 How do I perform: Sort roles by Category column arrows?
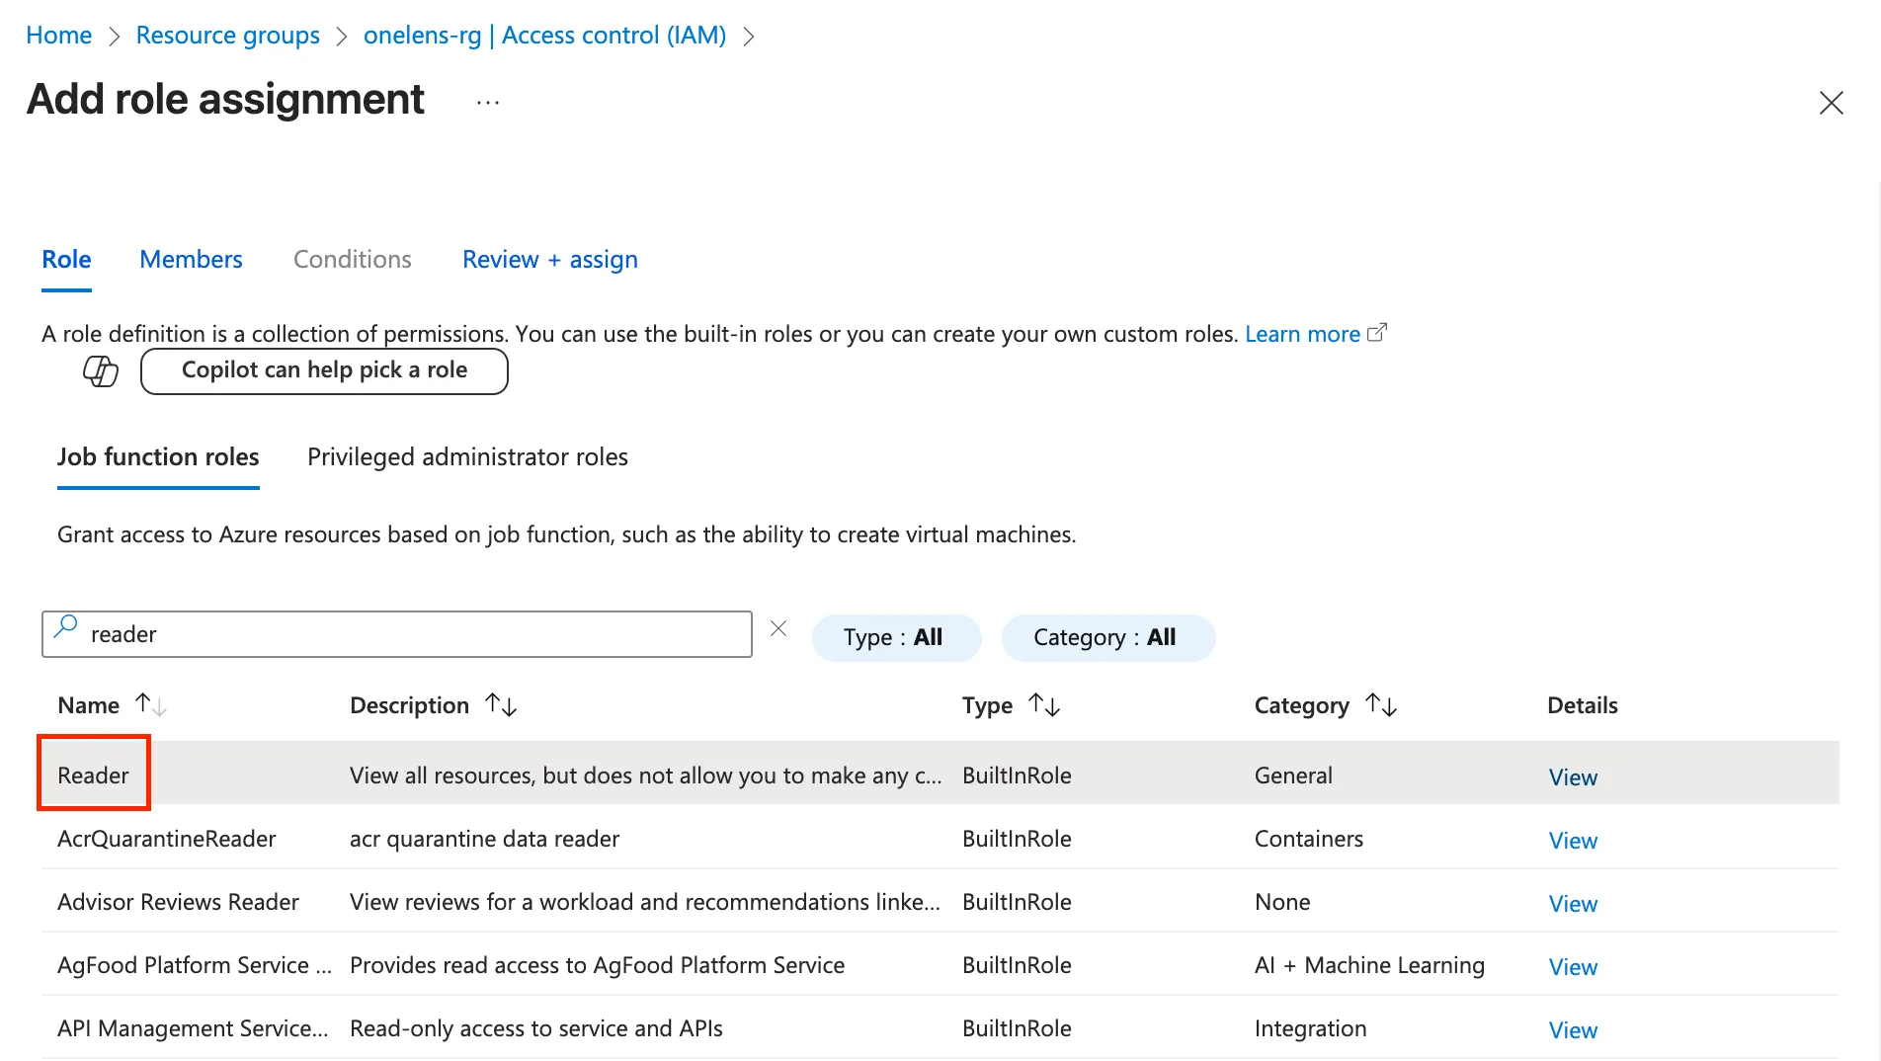pos(1380,705)
